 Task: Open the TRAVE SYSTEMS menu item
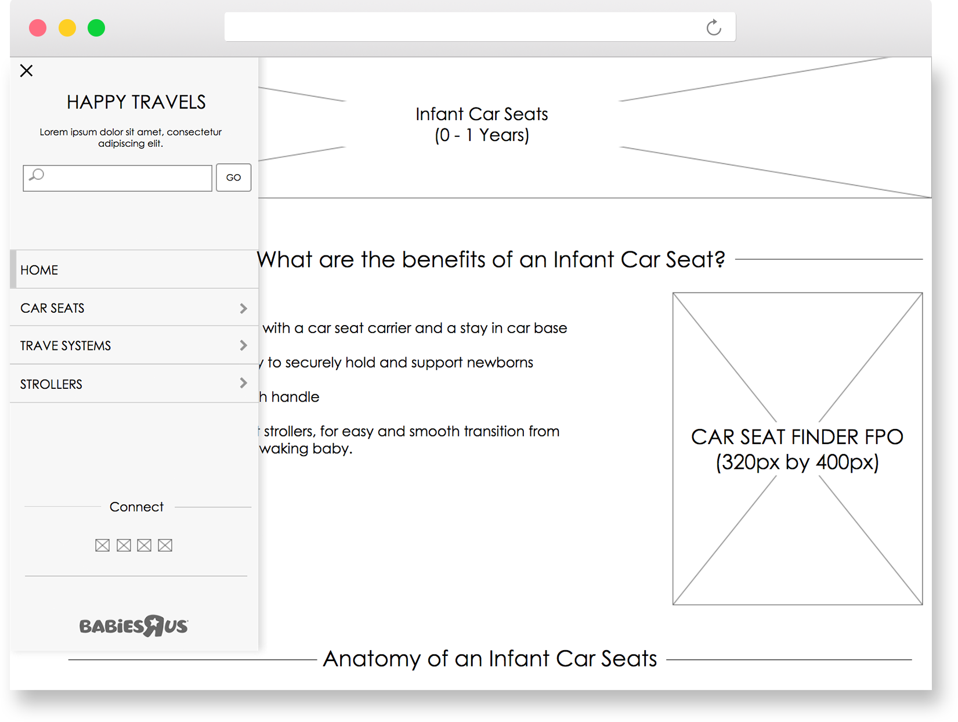coord(134,345)
